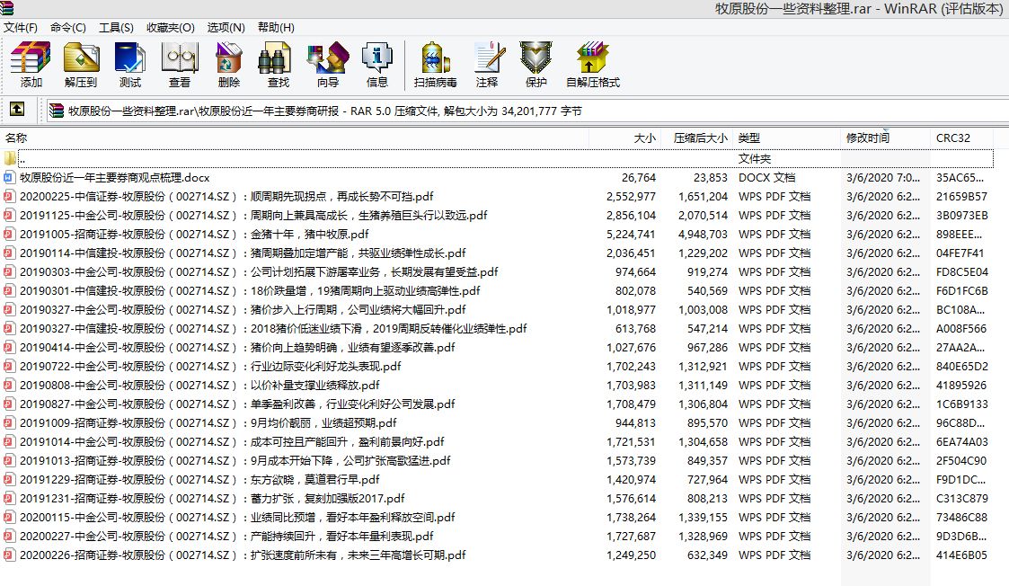The image size is (1009, 586).
Task: Select file 牧原股份近一年主要券商观点梳理.docx
Action: pos(114,178)
